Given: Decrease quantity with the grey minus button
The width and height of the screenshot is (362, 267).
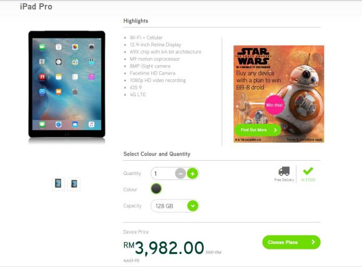Looking at the screenshot, I should 180,174.
